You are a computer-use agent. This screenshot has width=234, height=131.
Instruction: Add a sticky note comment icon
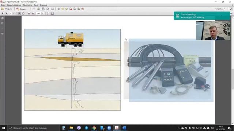point(63,9)
